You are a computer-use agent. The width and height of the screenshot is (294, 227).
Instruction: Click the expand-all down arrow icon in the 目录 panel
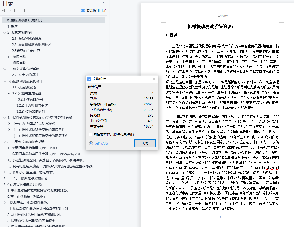pos(3,10)
